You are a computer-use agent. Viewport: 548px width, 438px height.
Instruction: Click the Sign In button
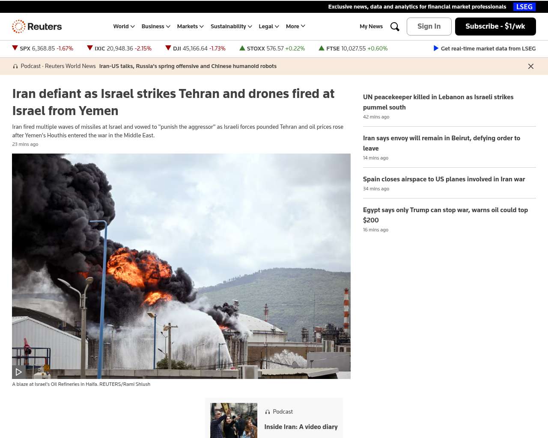(429, 27)
